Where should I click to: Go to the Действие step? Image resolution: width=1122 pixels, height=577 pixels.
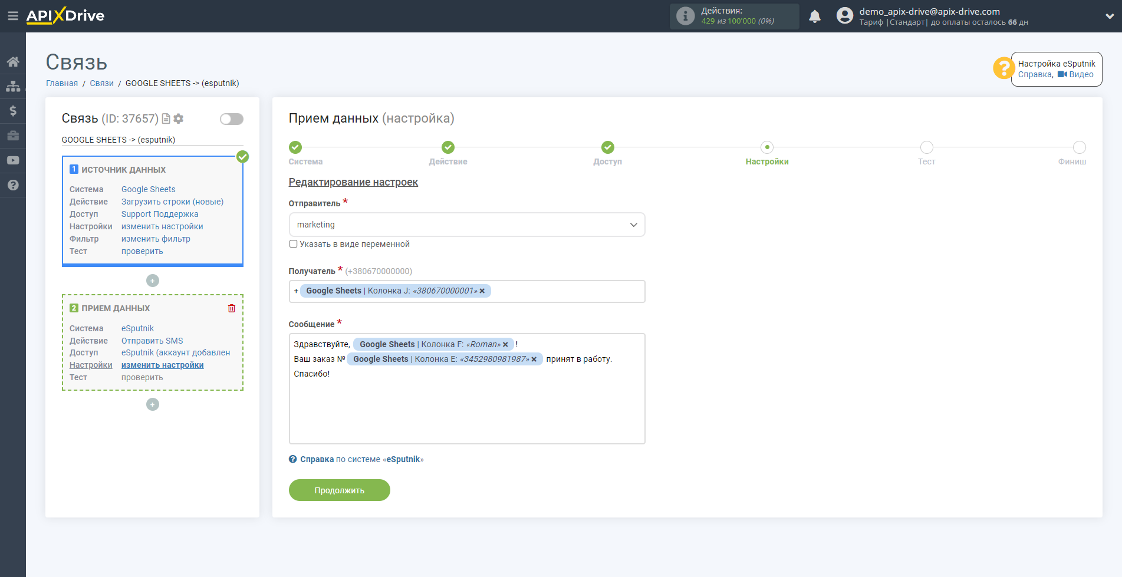click(448, 147)
